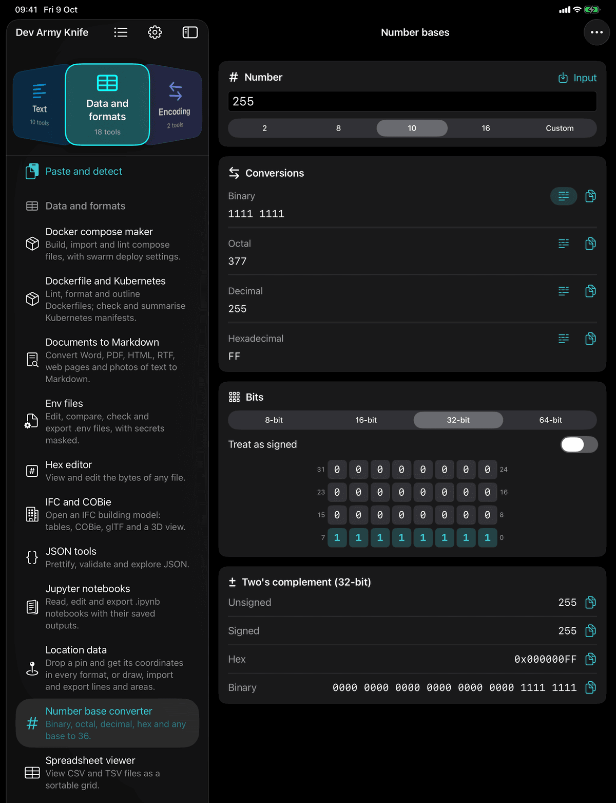Screen dimensions: 616x803
Task: Click the Documents to Markdown icon
Action: coord(32,360)
